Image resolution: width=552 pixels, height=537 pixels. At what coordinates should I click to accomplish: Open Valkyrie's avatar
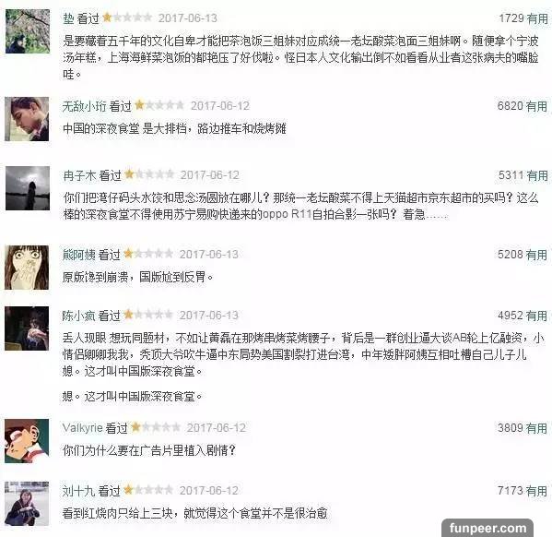tap(27, 441)
